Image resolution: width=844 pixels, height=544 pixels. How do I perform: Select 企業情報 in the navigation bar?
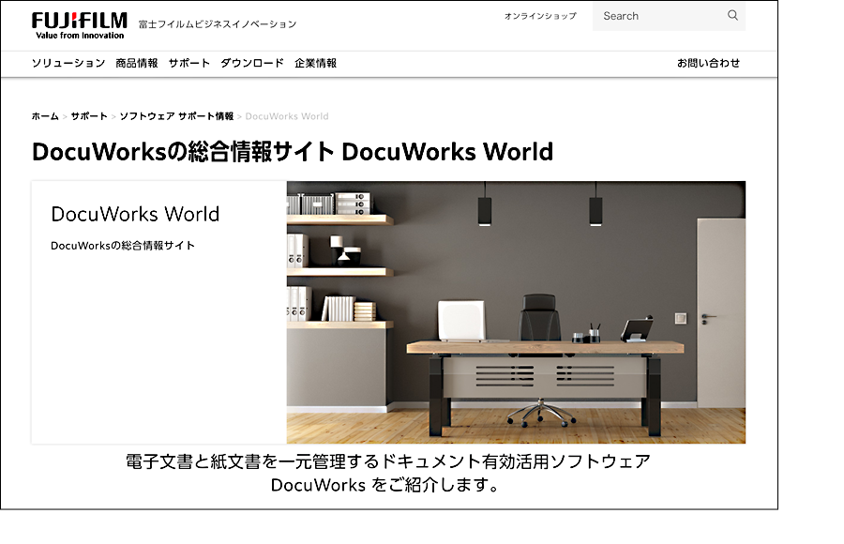(x=317, y=62)
